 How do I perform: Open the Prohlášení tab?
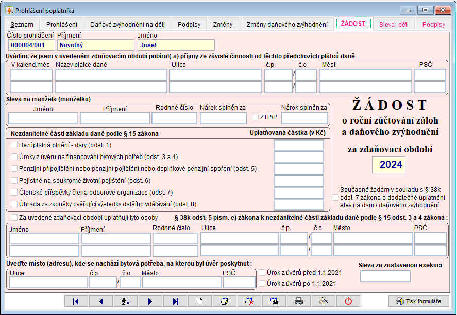(62, 25)
